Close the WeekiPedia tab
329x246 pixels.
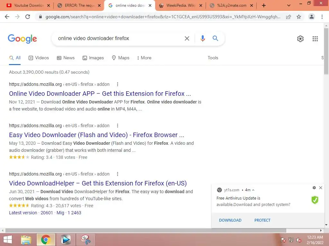(201, 5)
